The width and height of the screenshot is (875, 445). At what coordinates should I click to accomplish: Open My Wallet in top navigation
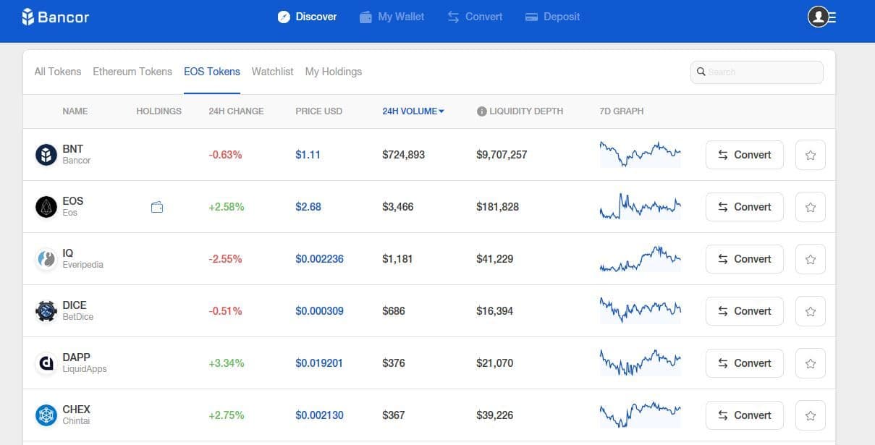(x=392, y=17)
